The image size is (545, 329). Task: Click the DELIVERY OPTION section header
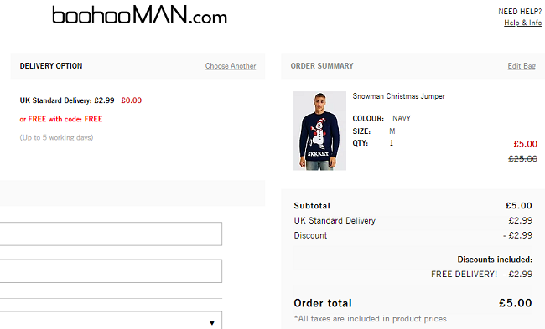click(51, 66)
